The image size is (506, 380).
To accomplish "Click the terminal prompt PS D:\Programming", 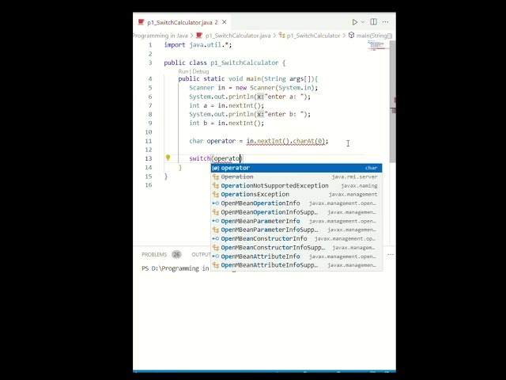I will tap(176, 268).
